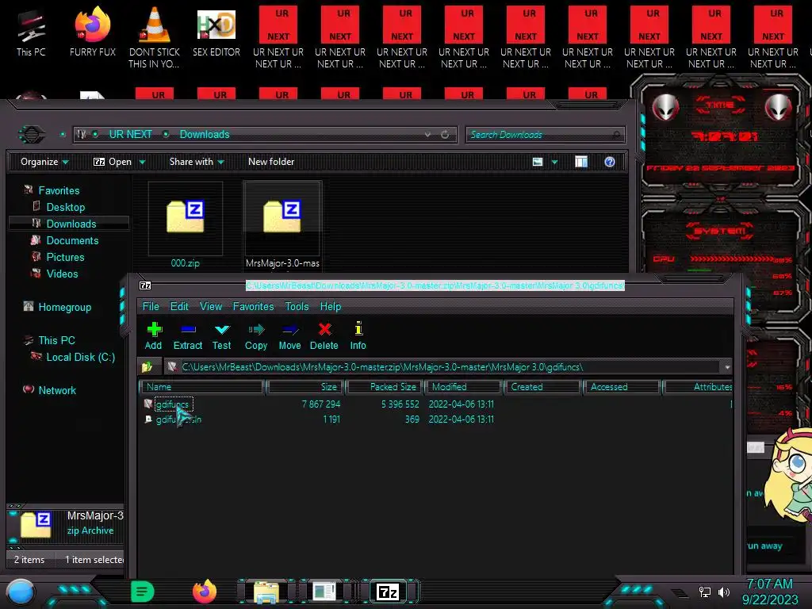Open FURRY FUX Firefox desktop shortcut
812x609 pixels.
pyautogui.click(x=93, y=32)
